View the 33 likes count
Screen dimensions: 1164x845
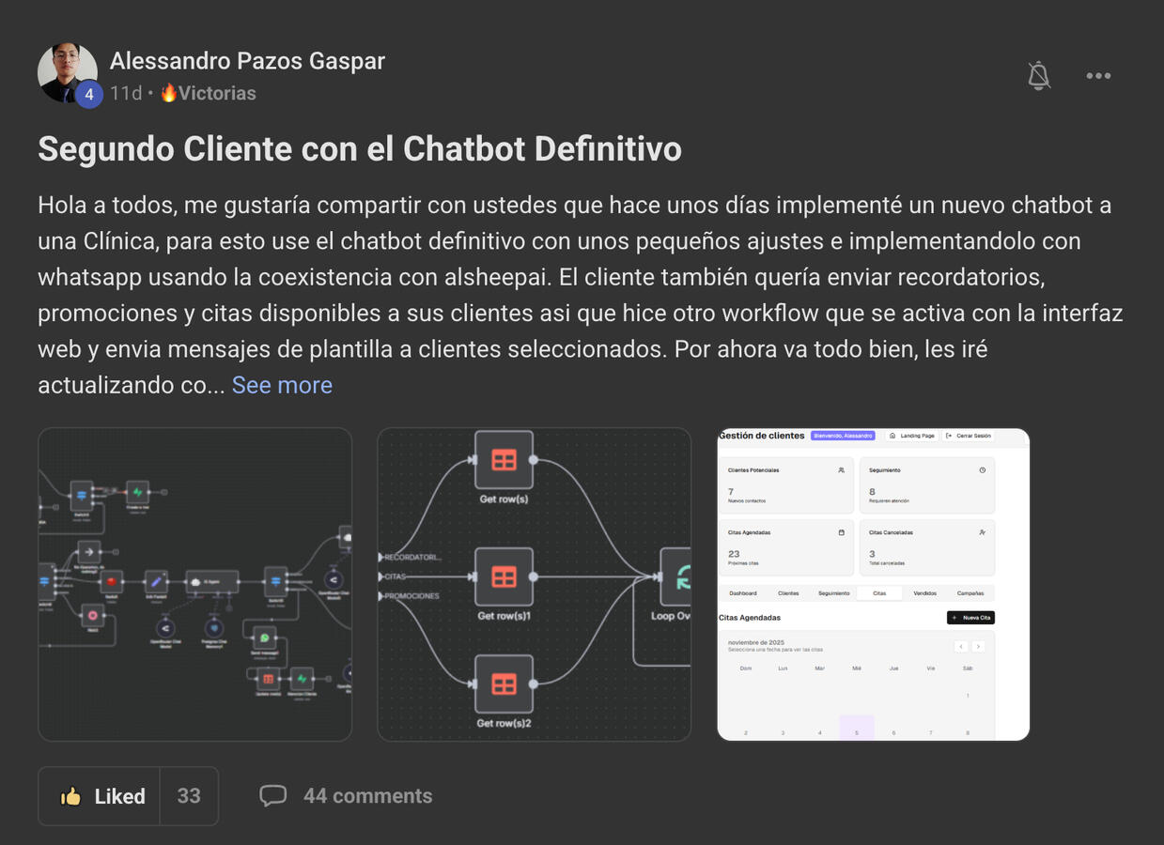click(189, 796)
